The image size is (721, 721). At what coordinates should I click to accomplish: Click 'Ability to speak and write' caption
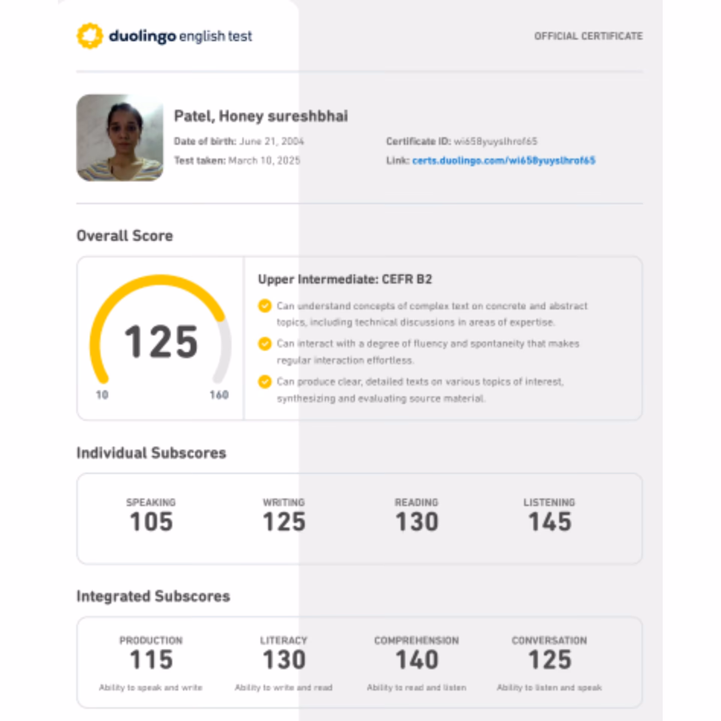point(151,688)
